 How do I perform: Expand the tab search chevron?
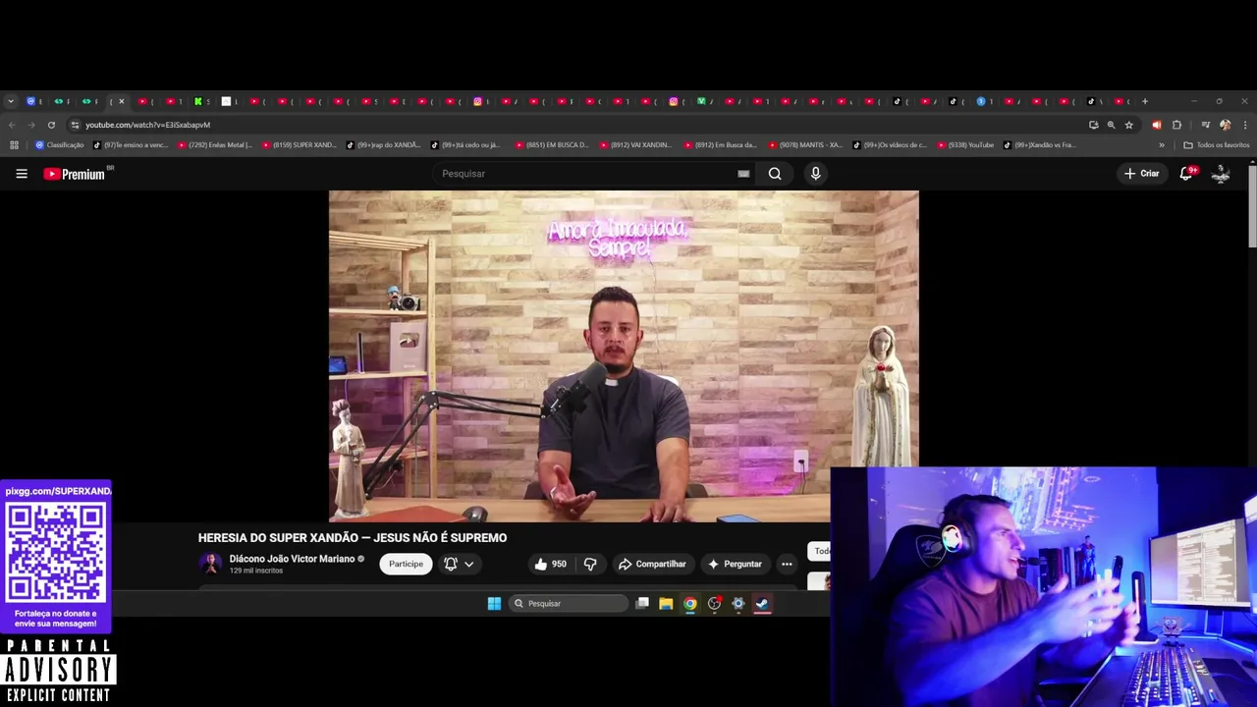pos(11,101)
